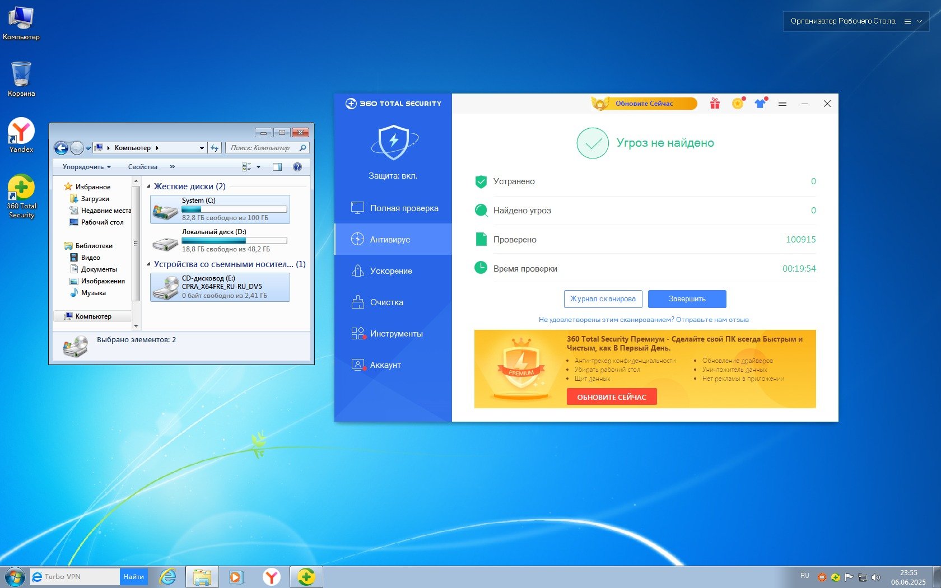Open the gift box icon in 360 Total Security
The image size is (941, 588).
[x=715, y=104]
